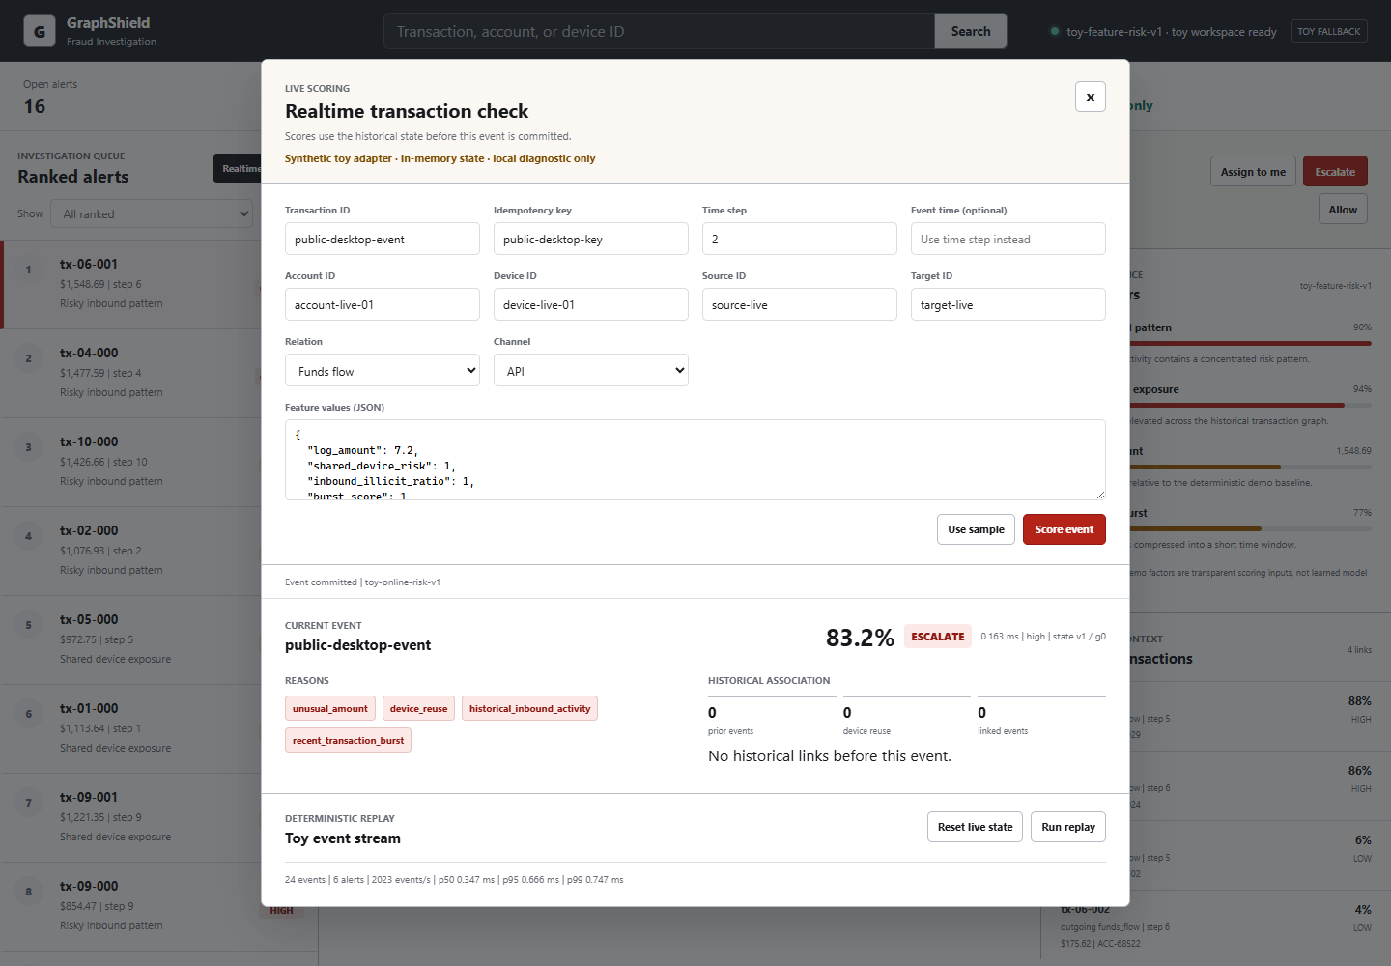This screenshot has width=1391, height=966.
Task: Open alert tx-06-001 in ranked queue
Action: pos(131,284)
